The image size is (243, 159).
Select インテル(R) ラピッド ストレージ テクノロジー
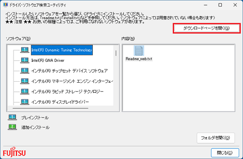click(x=67, y=91)
